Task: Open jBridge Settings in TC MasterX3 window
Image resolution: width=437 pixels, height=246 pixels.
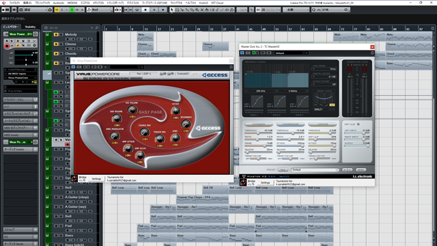Action: [x=265, y=182]
